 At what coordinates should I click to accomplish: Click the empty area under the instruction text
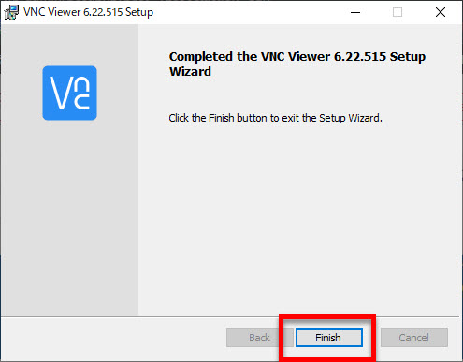pos(299,218)
